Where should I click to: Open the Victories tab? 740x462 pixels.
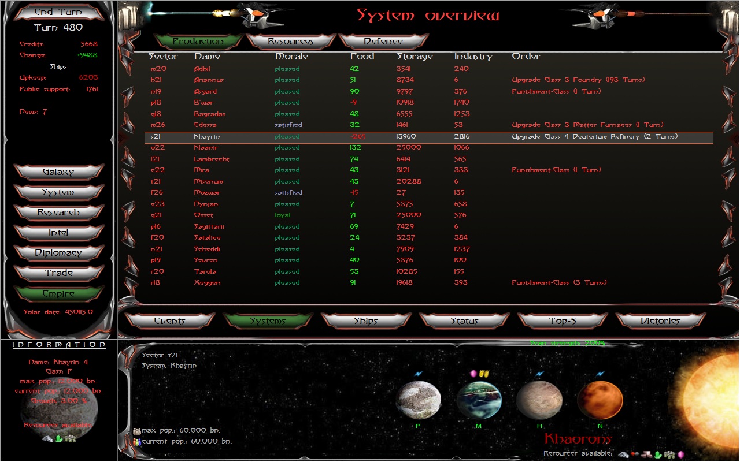[x=660, y=321]
